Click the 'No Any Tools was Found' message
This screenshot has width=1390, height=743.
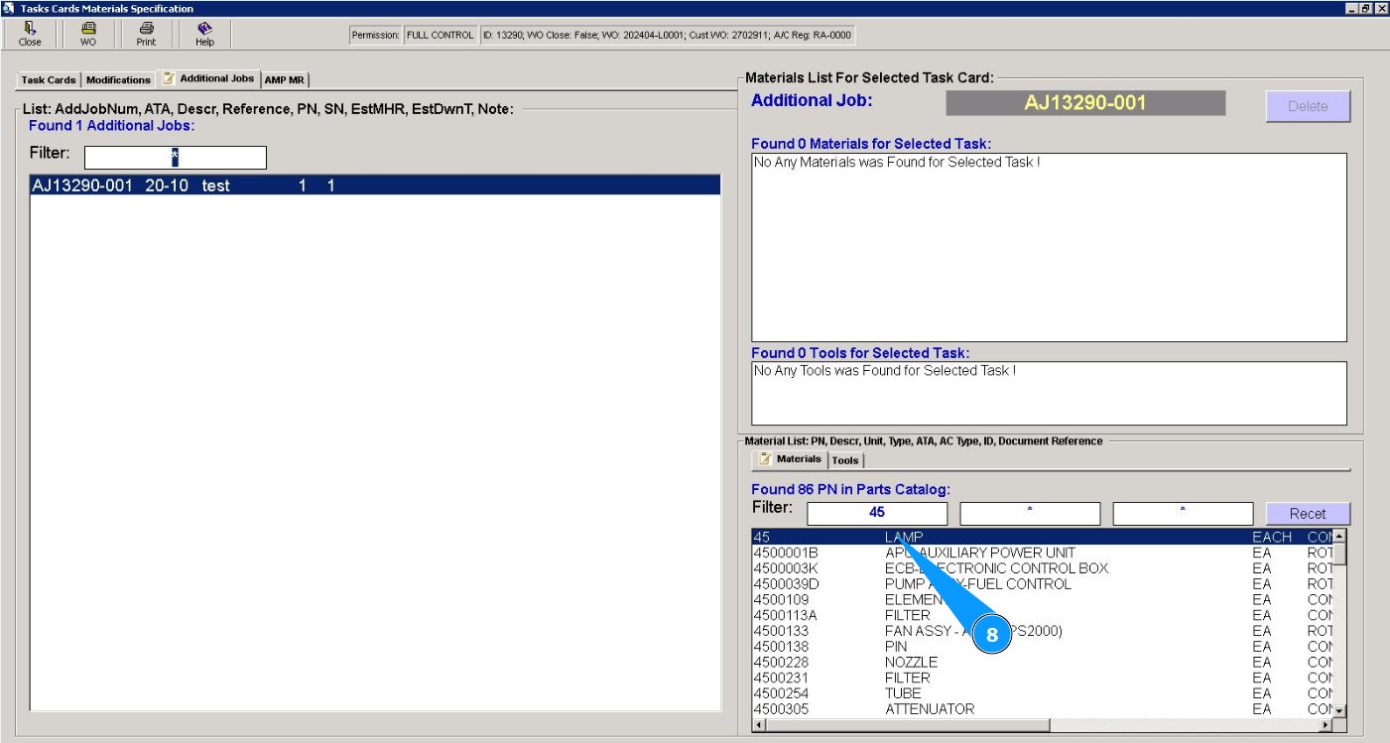885,371
